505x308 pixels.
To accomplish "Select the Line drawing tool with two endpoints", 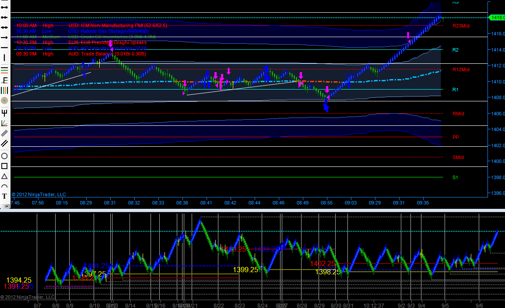I will [4, 7].
